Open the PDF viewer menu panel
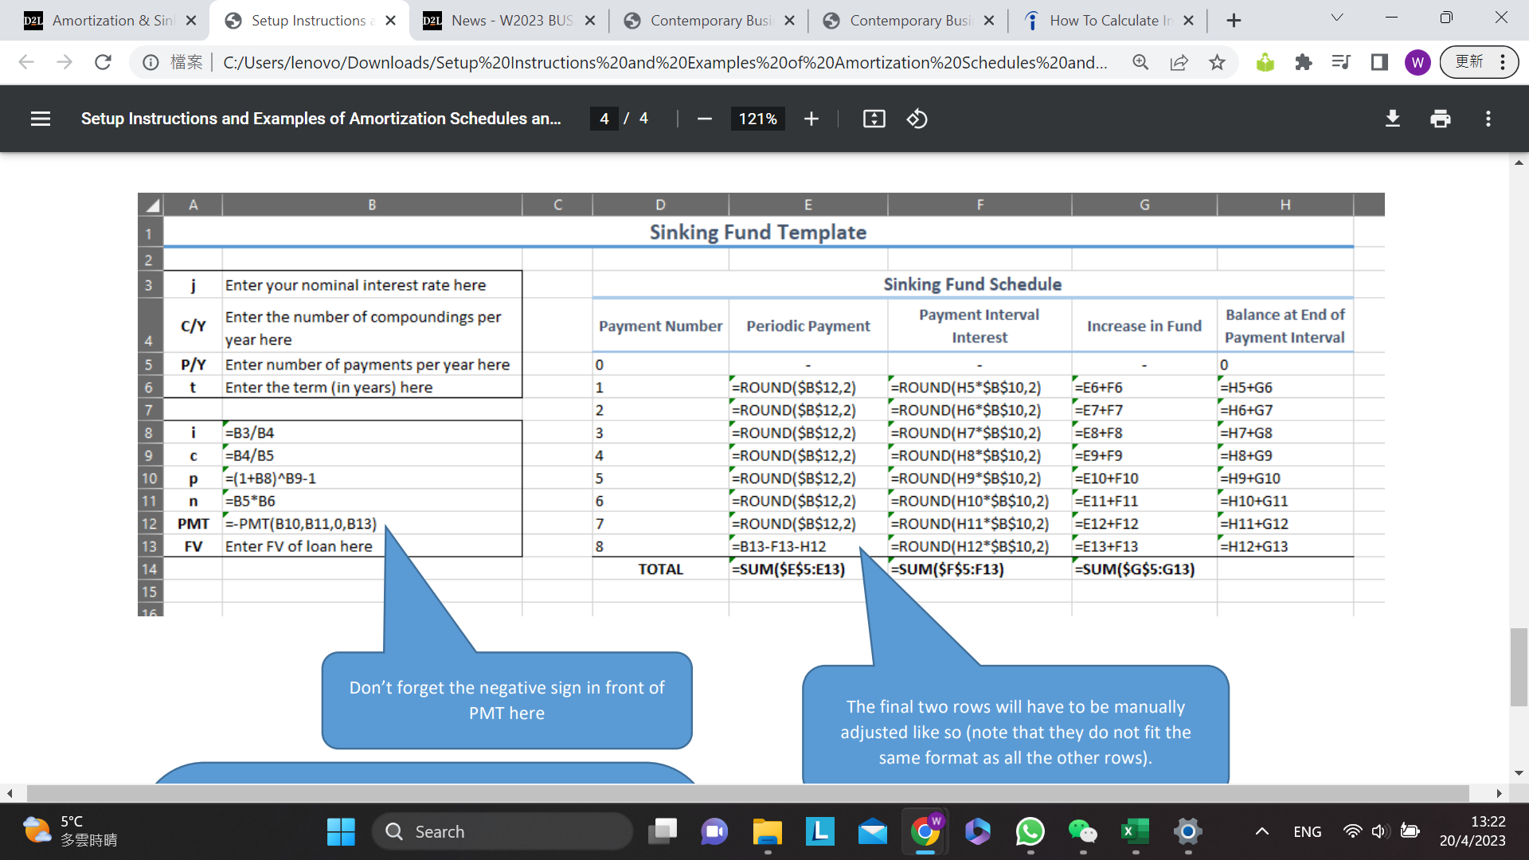This screenshot has width=1529, height=860. click(x=40, y=119)
